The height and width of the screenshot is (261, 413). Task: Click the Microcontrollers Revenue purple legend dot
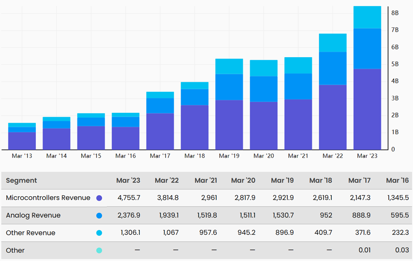pyautogui.click(x=99, y=198)
